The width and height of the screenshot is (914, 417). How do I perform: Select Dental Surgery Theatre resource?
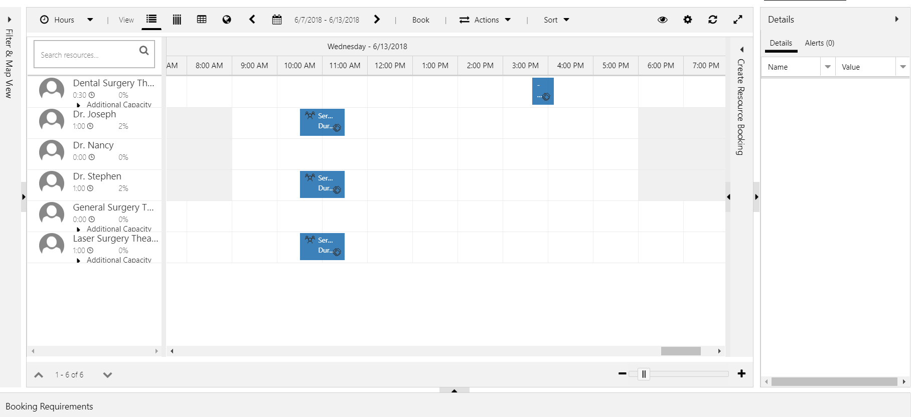pos(114,83)
